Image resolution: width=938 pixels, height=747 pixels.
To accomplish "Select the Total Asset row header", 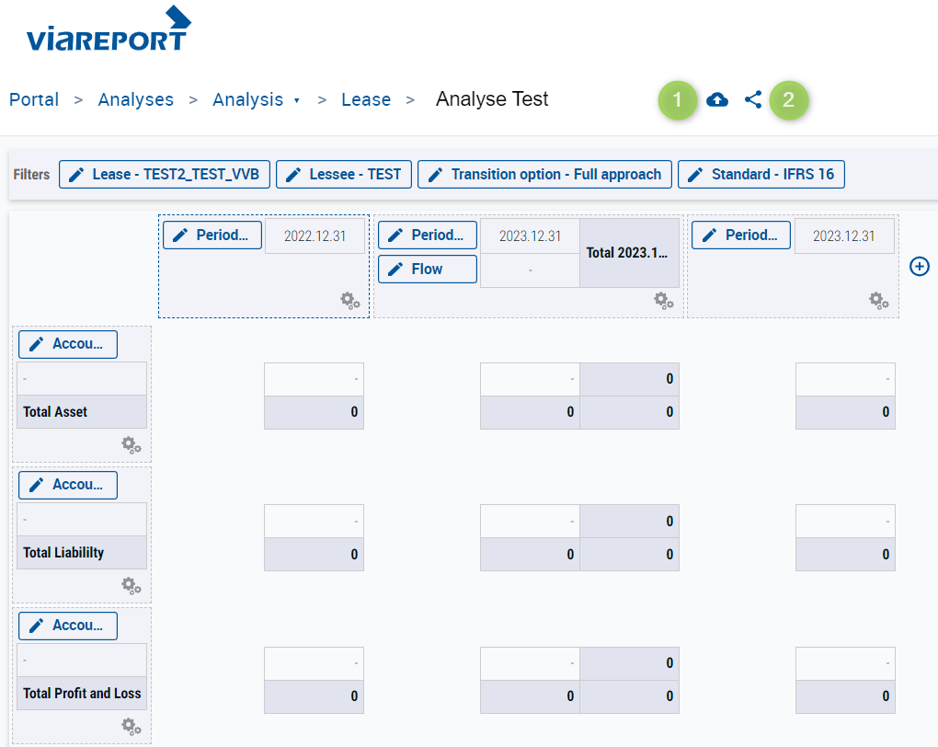I will point(82,412).
